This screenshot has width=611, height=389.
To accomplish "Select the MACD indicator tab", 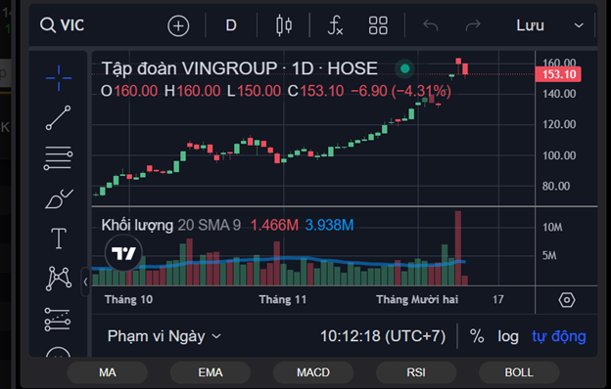I will click(313, 372).
